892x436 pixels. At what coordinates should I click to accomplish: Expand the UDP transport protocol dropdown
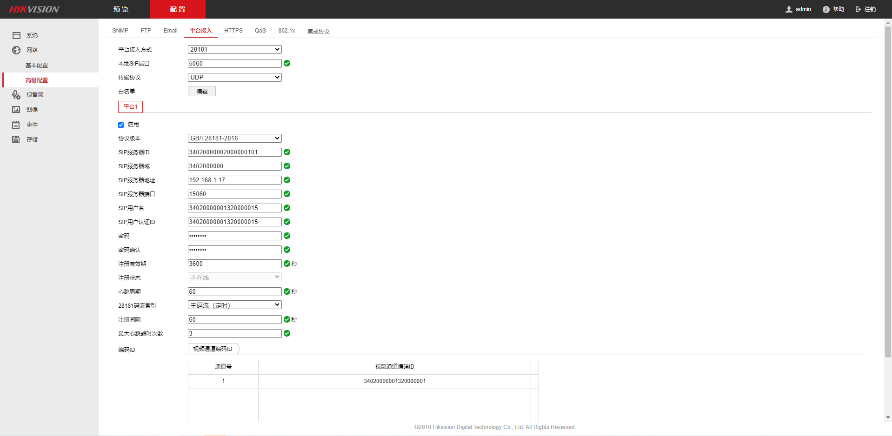coord(234,78)
